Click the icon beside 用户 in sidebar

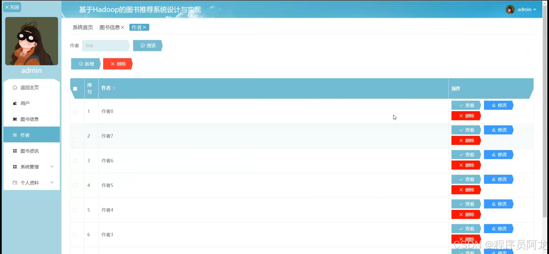pos(15,103)
